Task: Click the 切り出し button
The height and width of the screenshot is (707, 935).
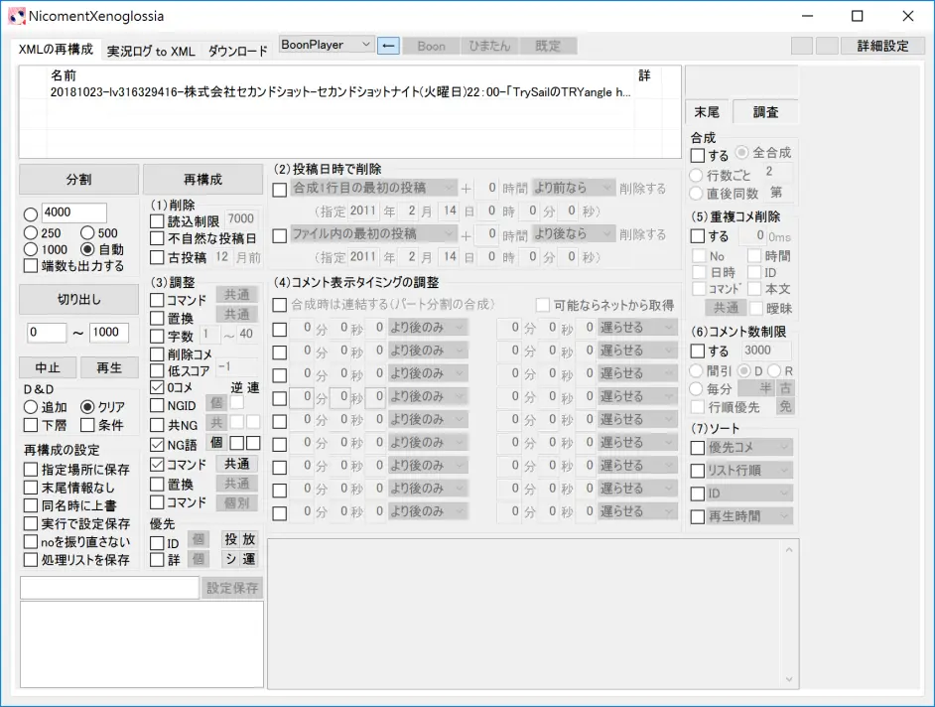Action: tap(78, 300)
